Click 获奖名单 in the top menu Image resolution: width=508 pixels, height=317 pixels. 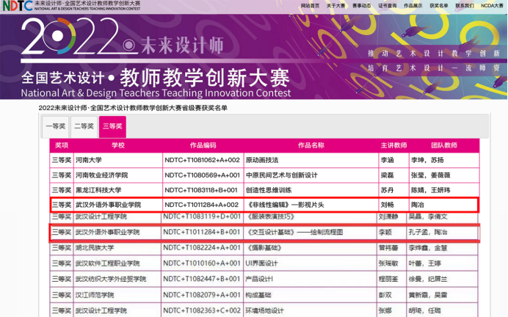point(438,5)
